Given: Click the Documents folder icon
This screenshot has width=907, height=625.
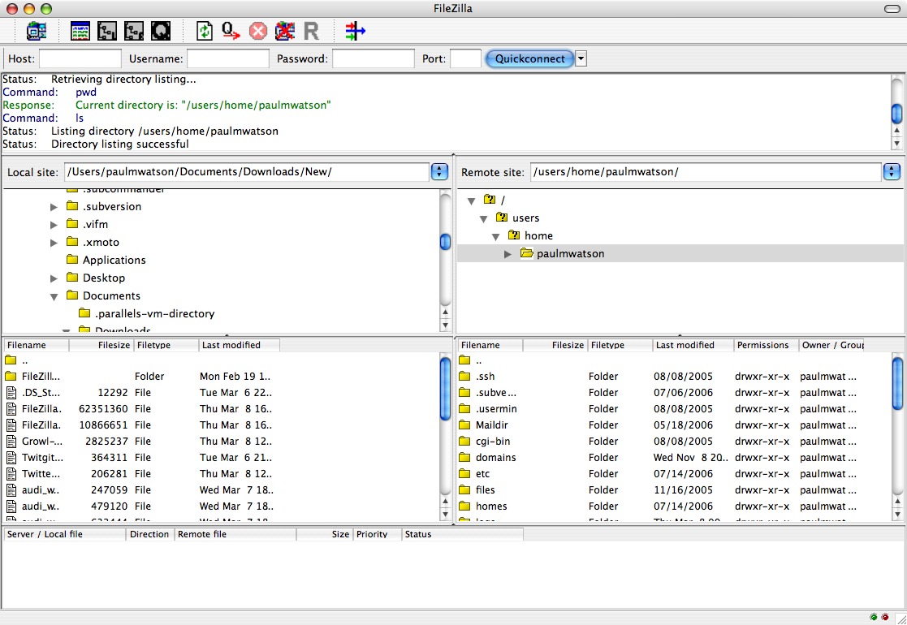Looking at the screenshot, I should pos(71,295).
